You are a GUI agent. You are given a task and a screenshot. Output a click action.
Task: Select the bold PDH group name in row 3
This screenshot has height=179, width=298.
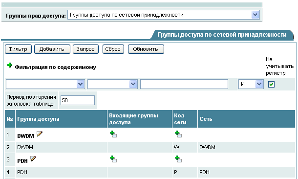[22, 161]
